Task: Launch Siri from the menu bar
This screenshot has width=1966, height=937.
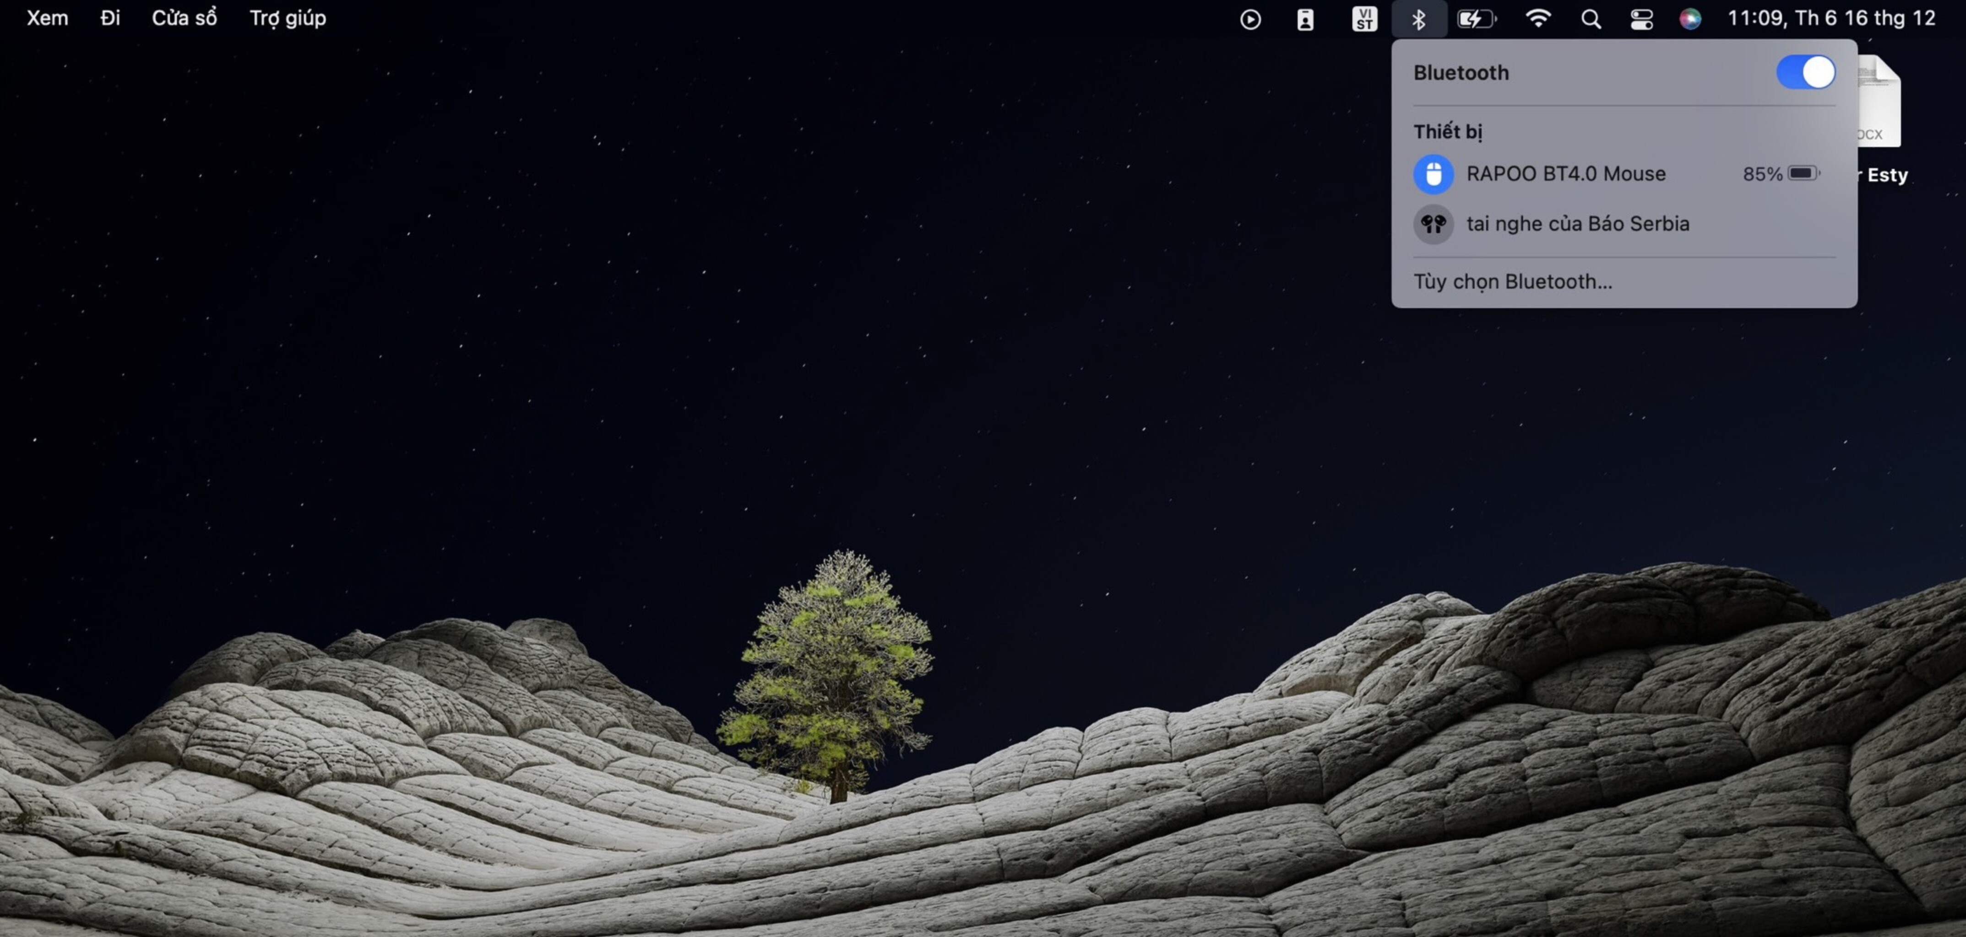Action: (1690, 19)
